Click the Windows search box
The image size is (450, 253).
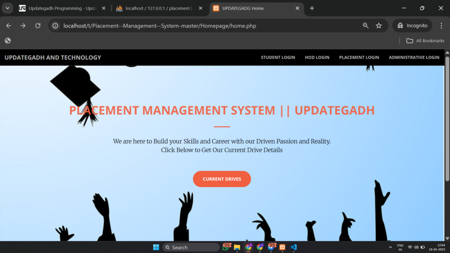coord(191,247)
